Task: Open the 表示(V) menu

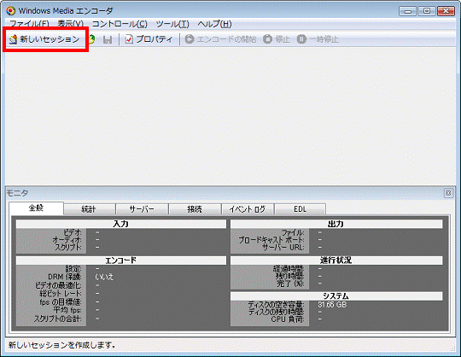Action: coord(71,24)
